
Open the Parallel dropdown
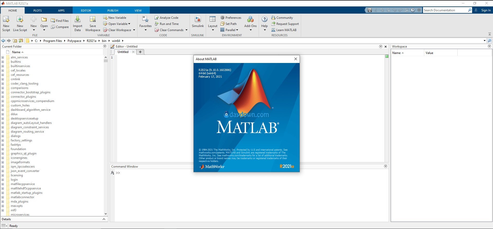point(229,30)
